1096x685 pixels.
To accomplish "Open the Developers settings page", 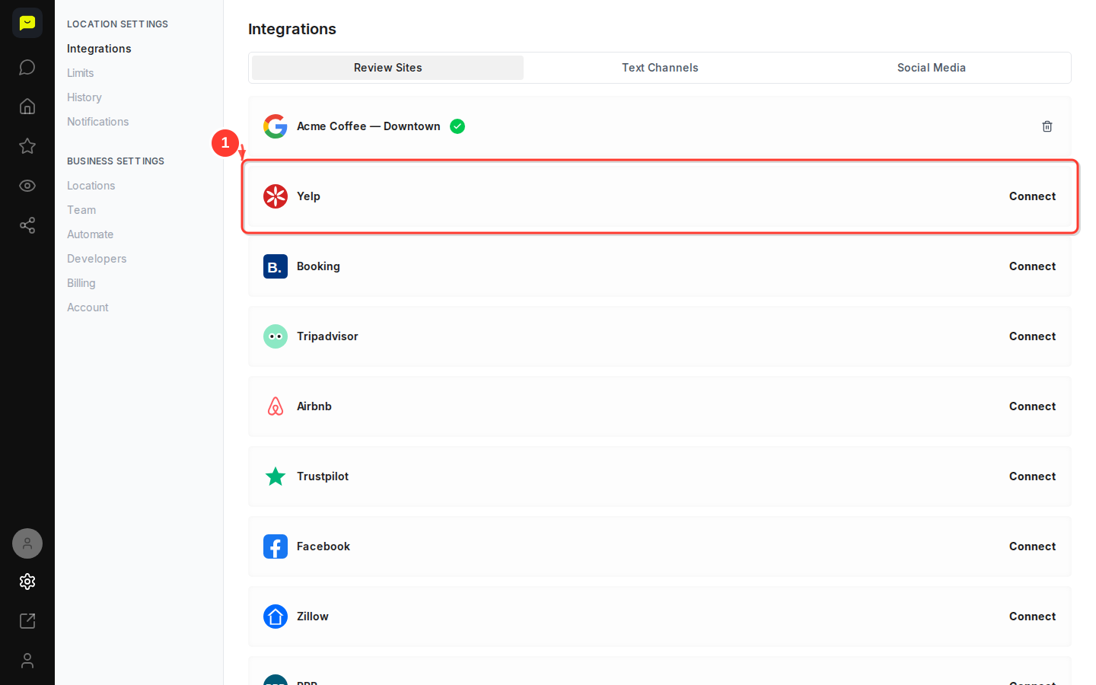I will (x=97, y=259).
